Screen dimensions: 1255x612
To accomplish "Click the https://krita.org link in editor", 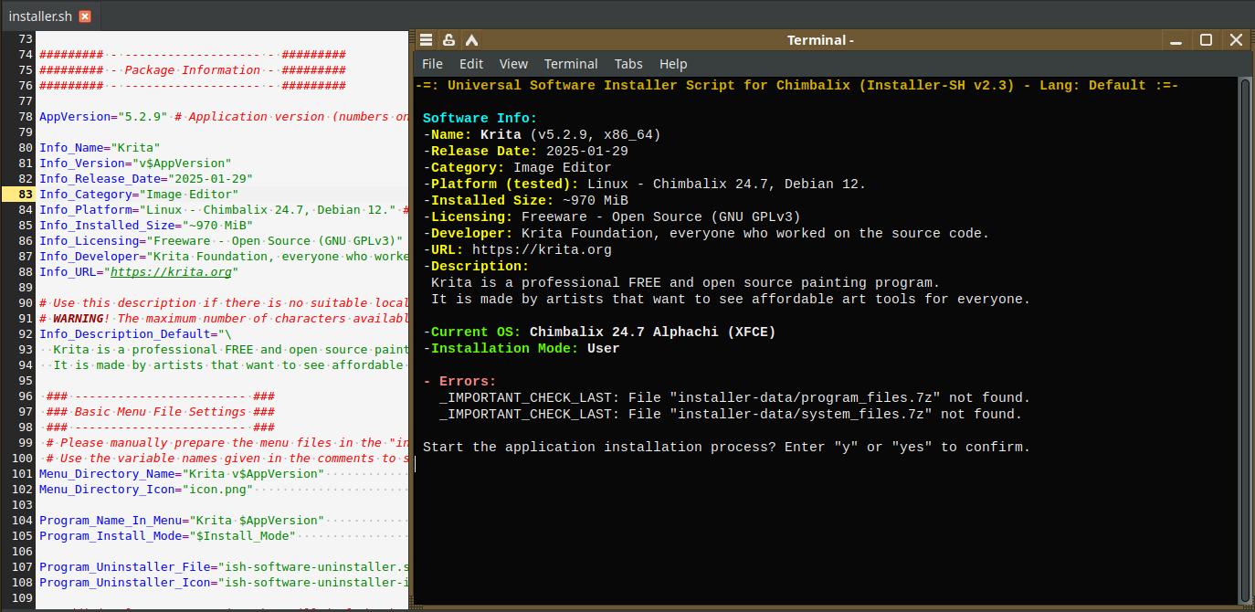I will coord(171,272).
